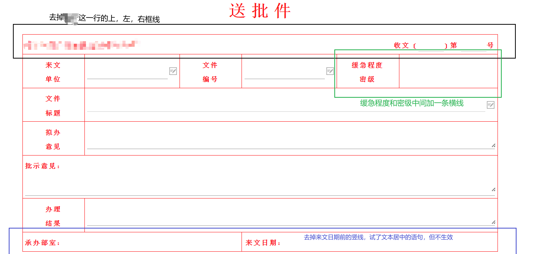The height and width of the screenshot is (254, 550).
Task: Click the 批示意见 text area
Action: pyautogui.click(x=260, y=184)
